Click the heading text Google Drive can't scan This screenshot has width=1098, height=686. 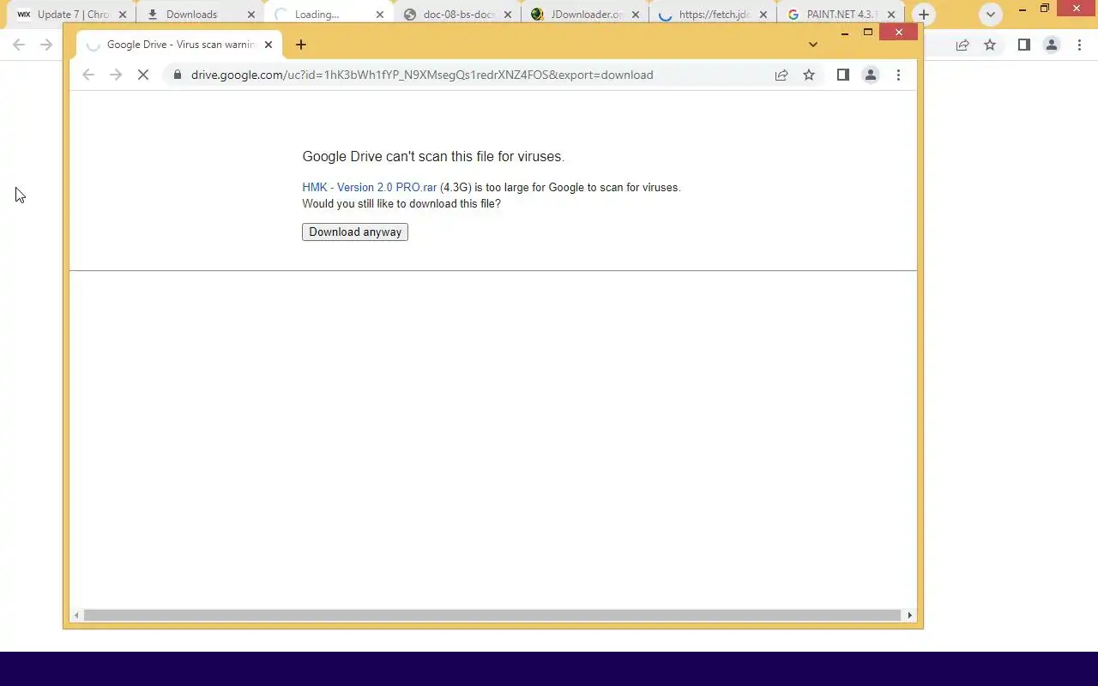(433, 157)
